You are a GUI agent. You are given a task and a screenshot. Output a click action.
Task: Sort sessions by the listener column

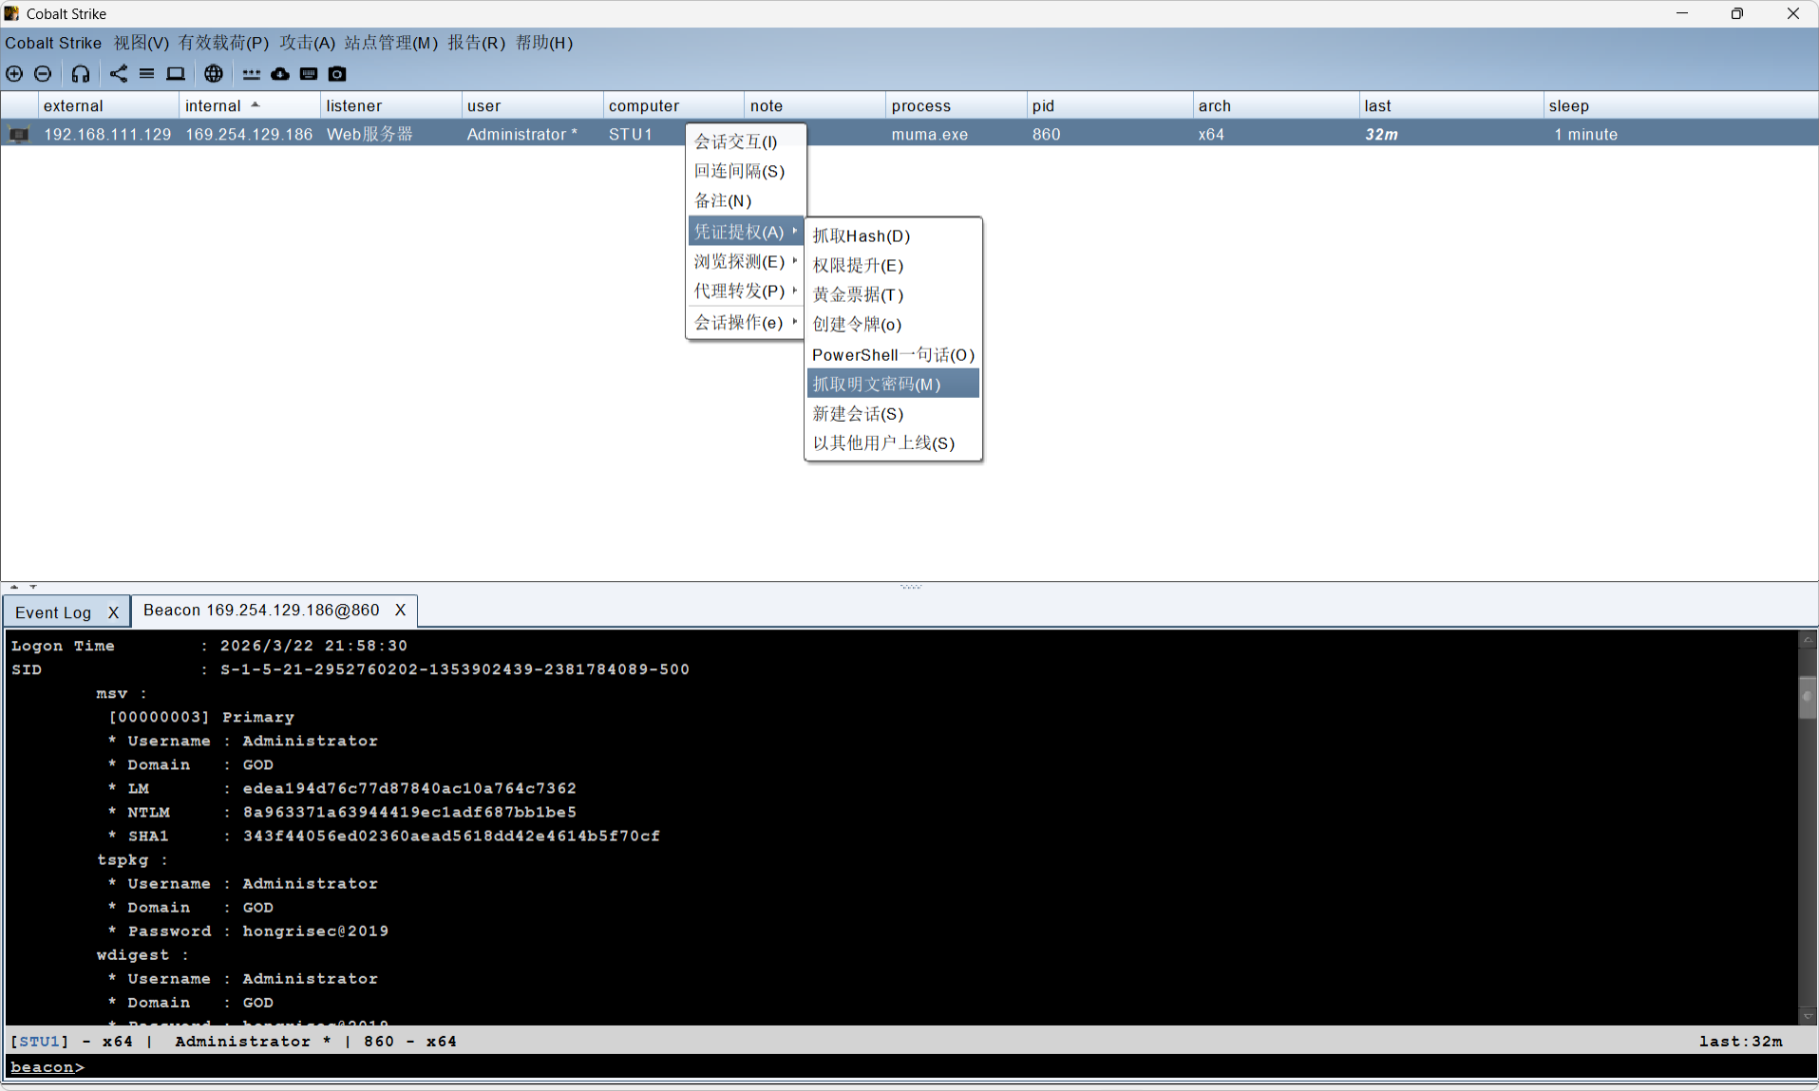pos(391,105)
